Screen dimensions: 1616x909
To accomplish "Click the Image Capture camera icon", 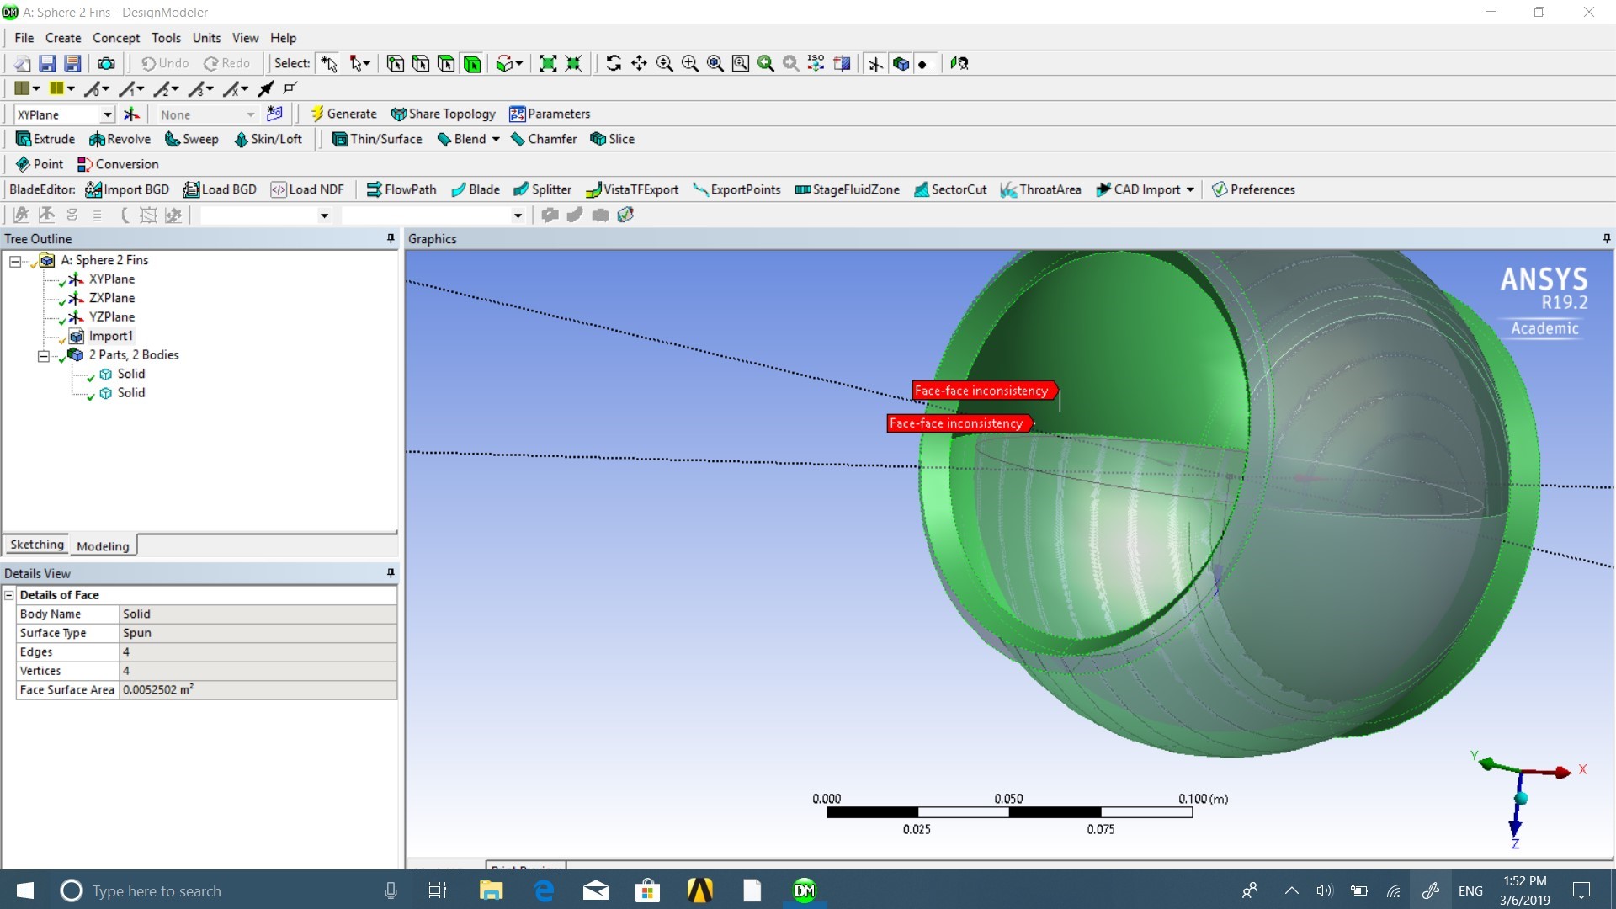I will (x=106, y=63).
